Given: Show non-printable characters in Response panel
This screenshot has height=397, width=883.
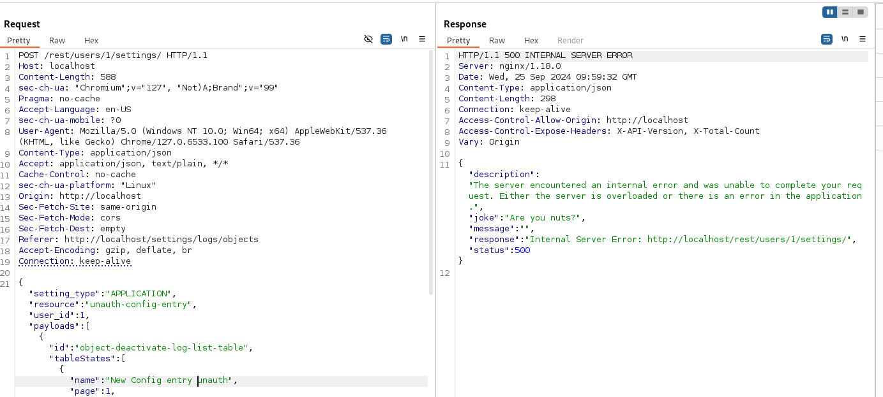Looking at the screenshot, I should [x=845, y=39].
